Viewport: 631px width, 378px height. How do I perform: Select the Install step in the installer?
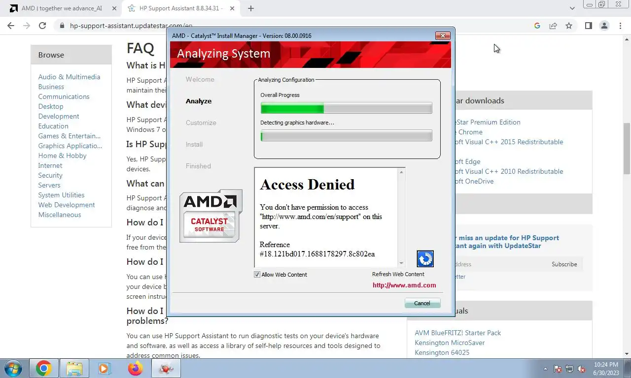pos(194,144)
